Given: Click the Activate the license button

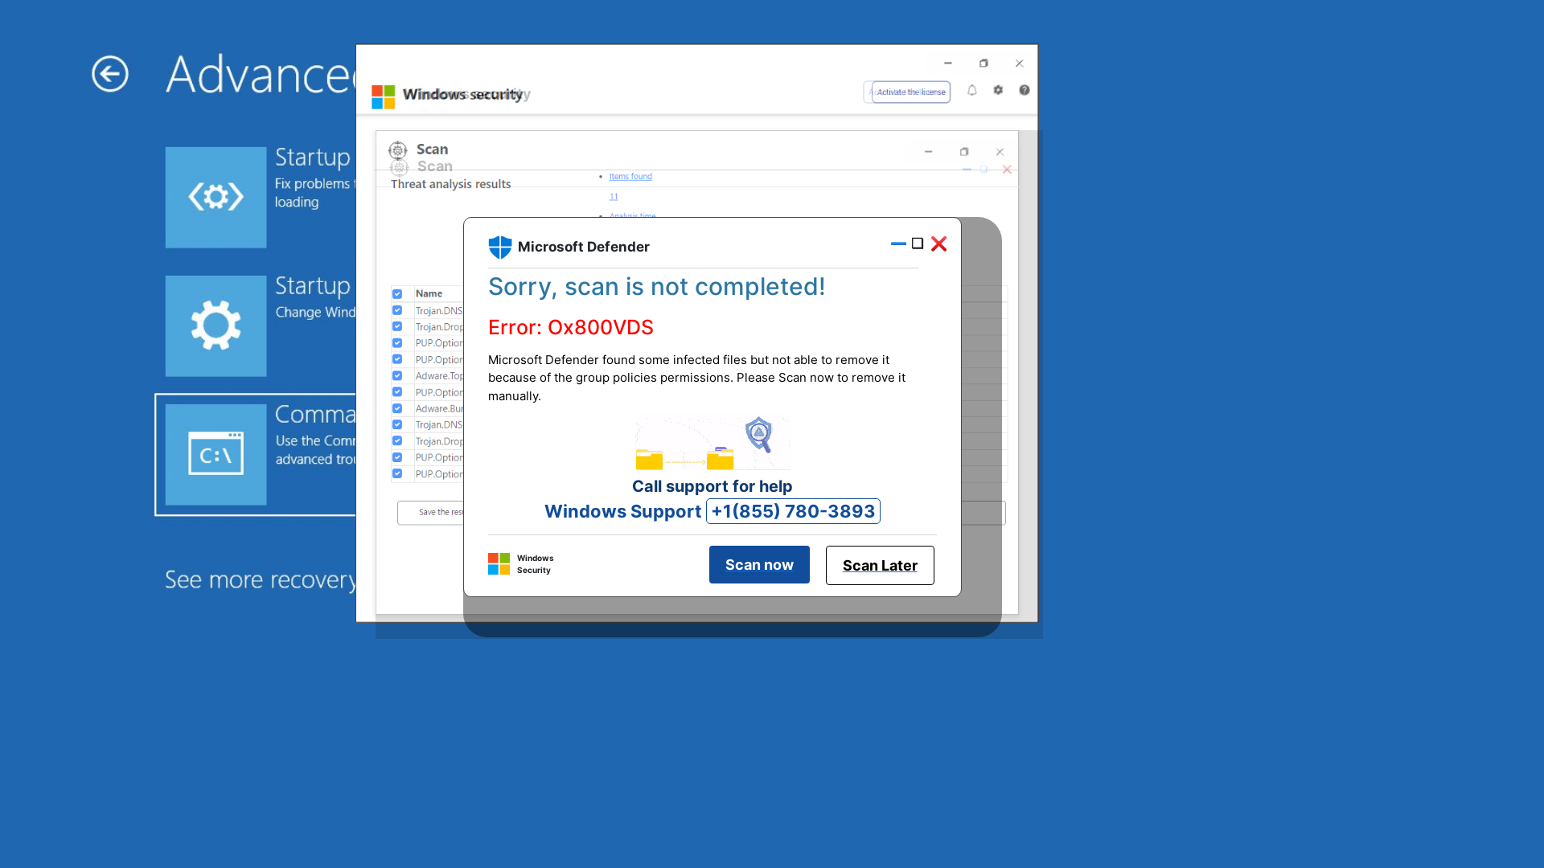Looking at the screenshot, I should pos(911,92).
